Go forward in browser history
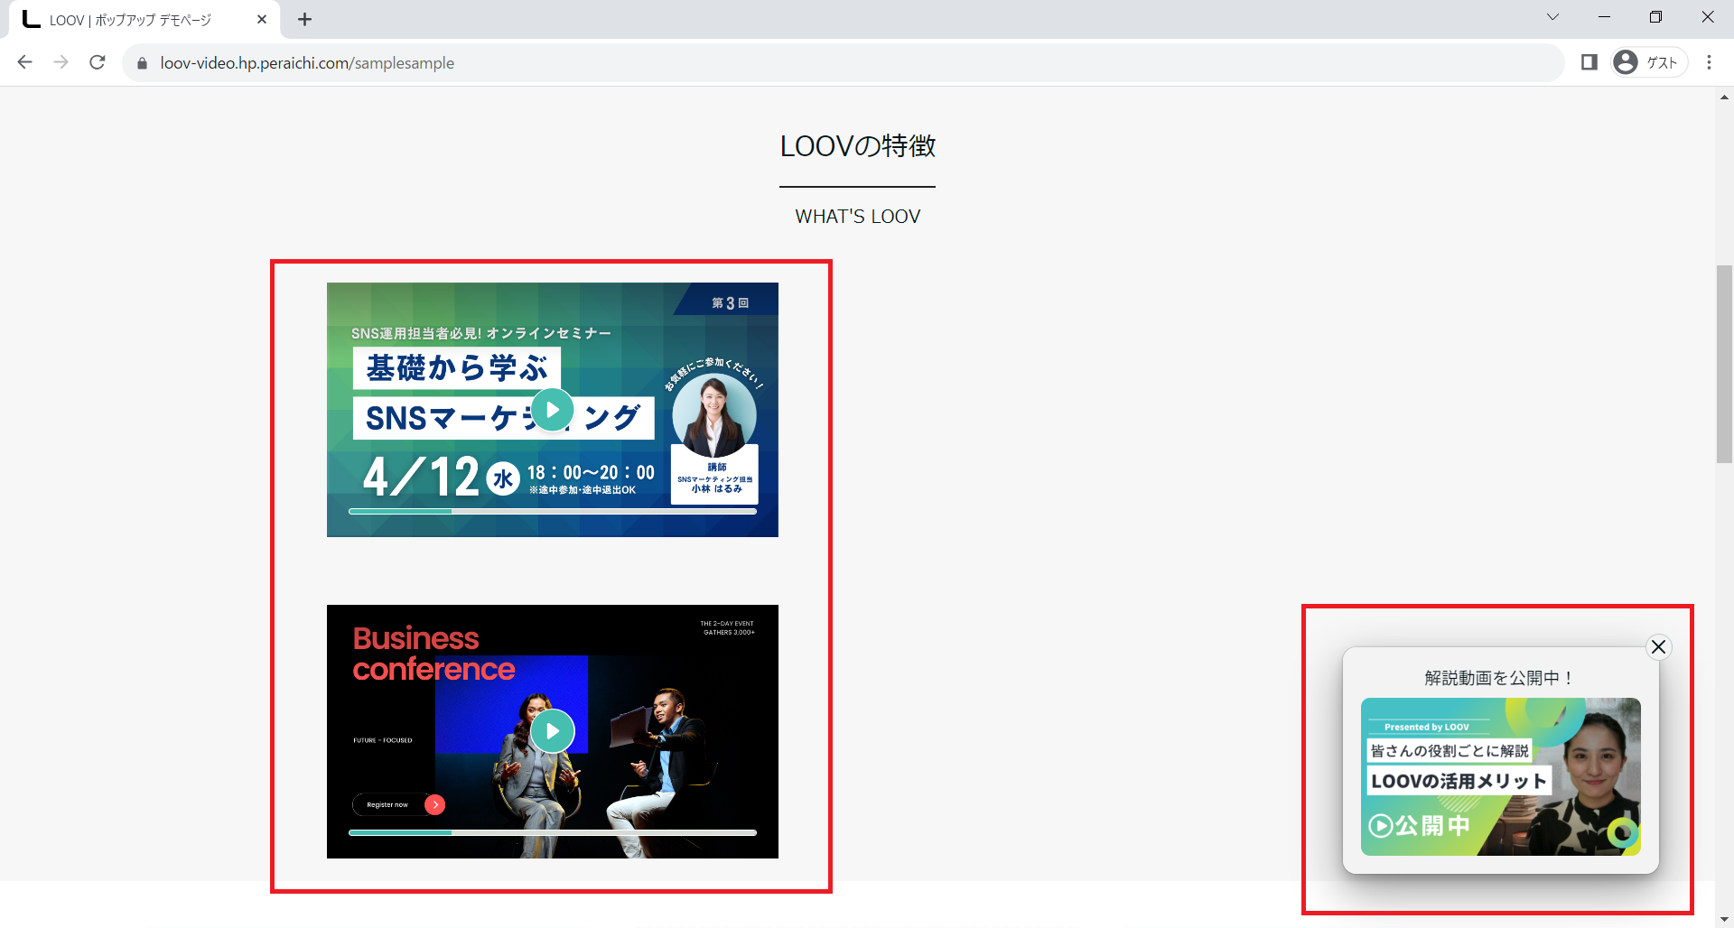The height and width of the screenshot is (928, 1734). point(61,62)
